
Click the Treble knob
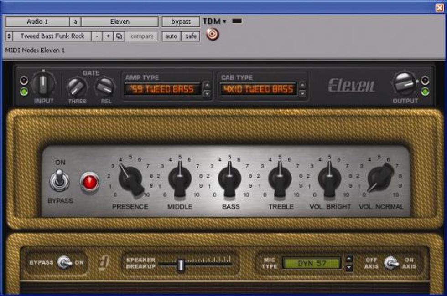tap(280, 178)
